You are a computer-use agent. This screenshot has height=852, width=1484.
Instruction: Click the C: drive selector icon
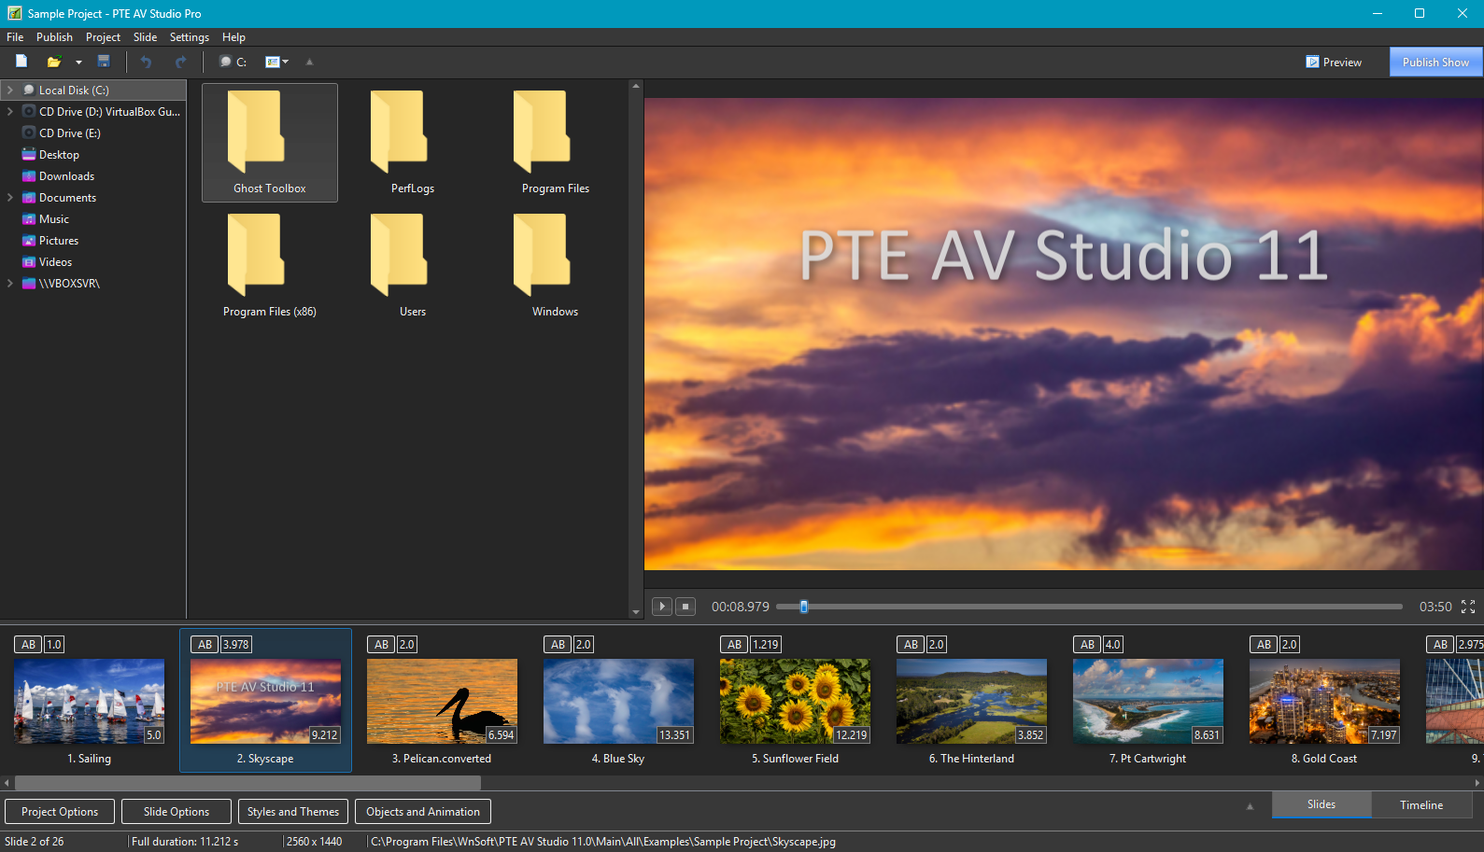click(233, 62)
